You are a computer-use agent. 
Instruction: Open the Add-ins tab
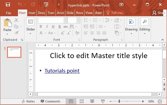pyautogui.click(x=99, y=13)
